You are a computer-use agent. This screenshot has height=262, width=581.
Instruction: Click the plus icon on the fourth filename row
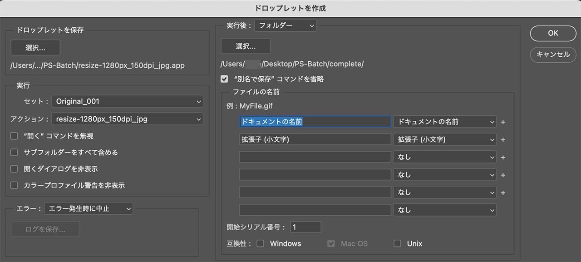click(503, 175)
